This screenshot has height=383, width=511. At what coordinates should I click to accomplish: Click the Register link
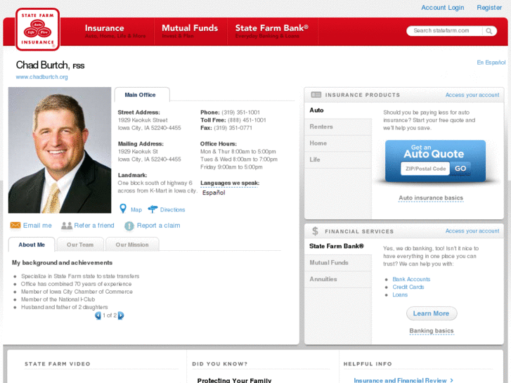point(489,8)
